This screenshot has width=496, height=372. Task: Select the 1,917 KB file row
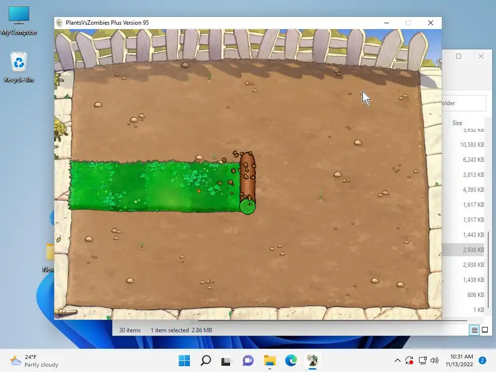tap(463, 220)
